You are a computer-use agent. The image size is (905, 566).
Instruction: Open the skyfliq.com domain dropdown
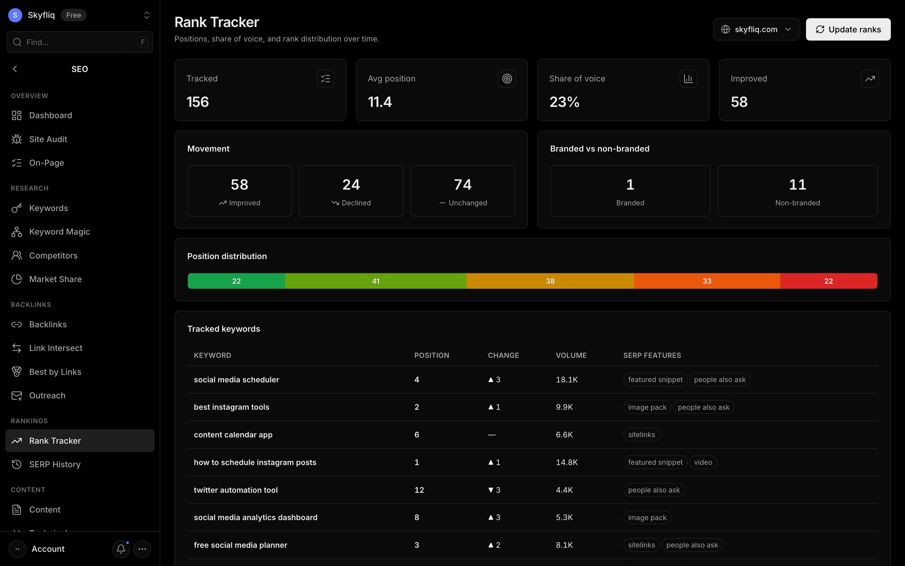[x=756, y=29]
